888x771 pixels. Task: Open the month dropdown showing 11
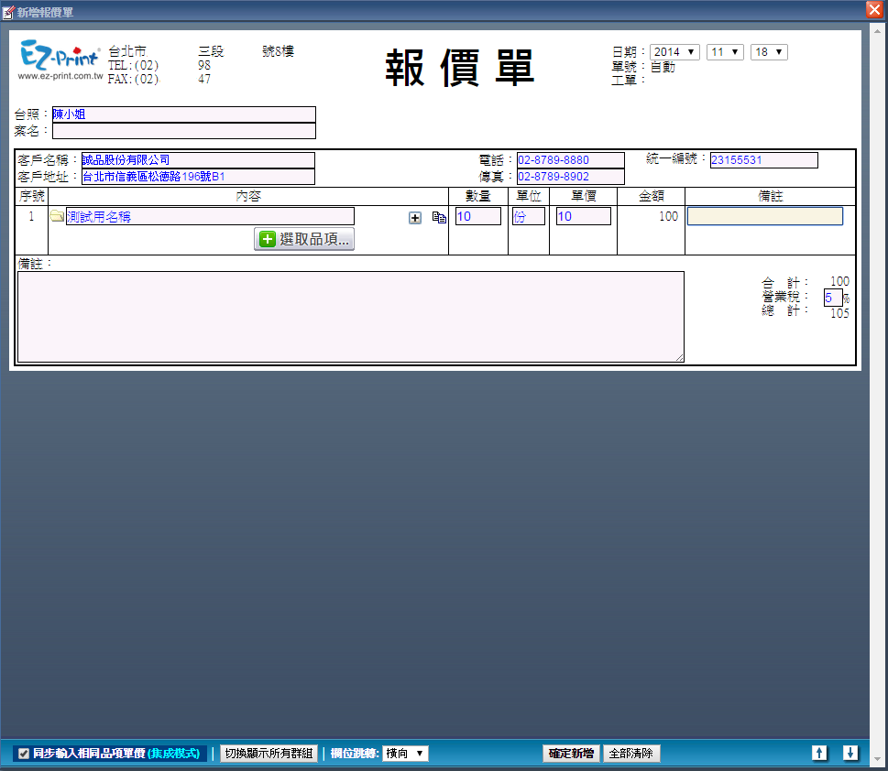click(x=725, y=52)
